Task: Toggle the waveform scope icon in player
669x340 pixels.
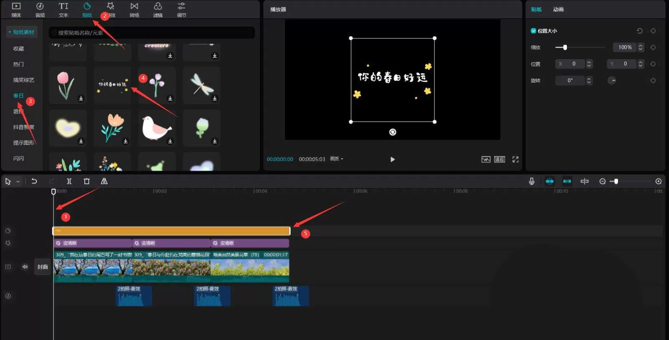Action: 486,159
